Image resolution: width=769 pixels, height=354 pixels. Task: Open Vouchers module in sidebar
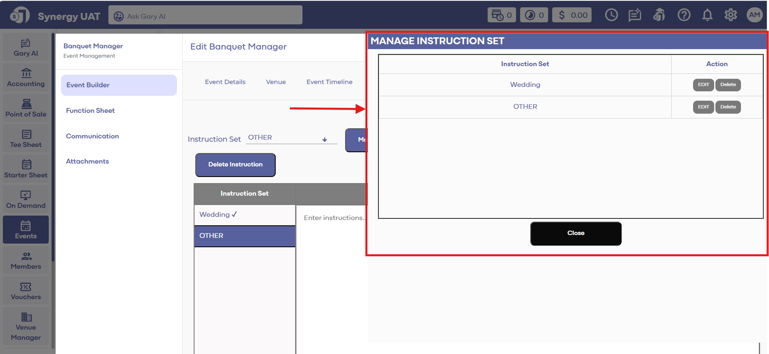click(x=26, y=291)
